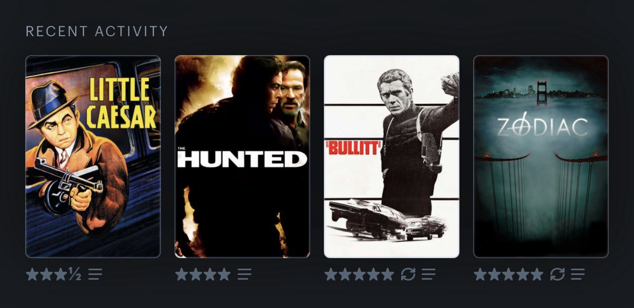Open the review icon under Little Caesar
Screen dimensions: 634x308
95,274
